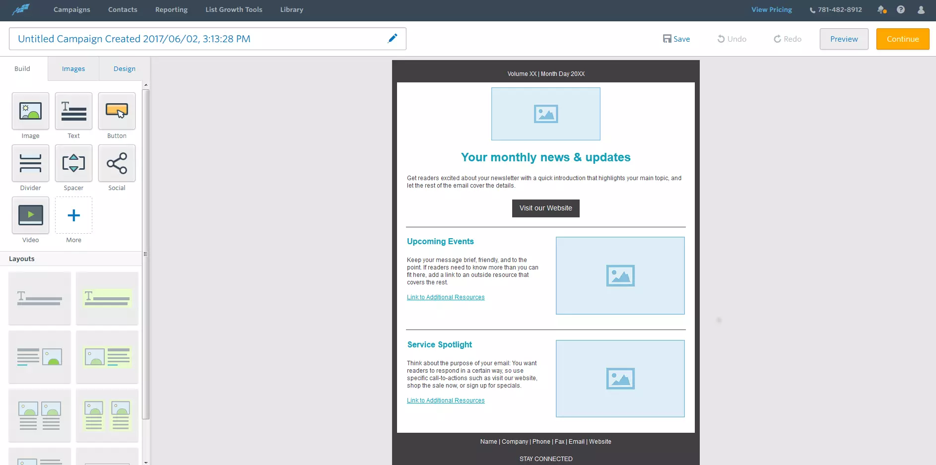
Task: Choose the two-column image layout thumbnail
Action: (40, 415)
